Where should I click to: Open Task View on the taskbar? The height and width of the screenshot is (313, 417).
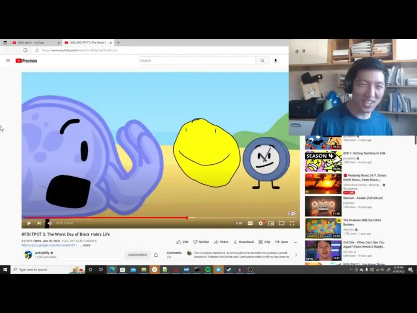(x=101, y=270)
